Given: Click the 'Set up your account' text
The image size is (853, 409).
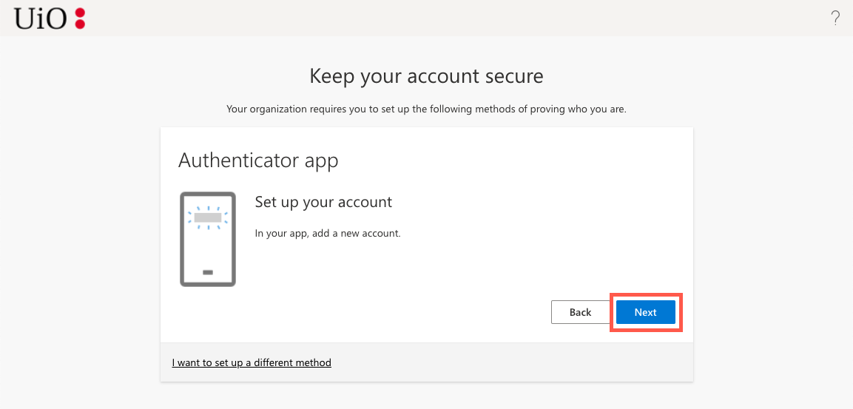Looking at the screenshot, I should coord(324,202).
